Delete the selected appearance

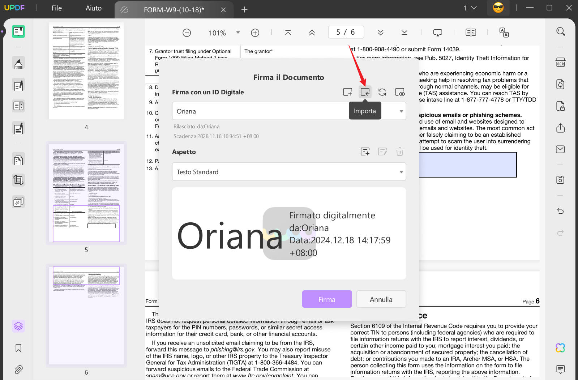[400, 152]
